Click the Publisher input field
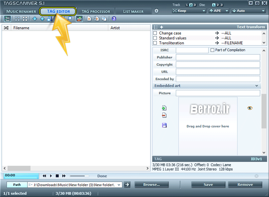Screen dimensions: 269x197 pos(218,57)
